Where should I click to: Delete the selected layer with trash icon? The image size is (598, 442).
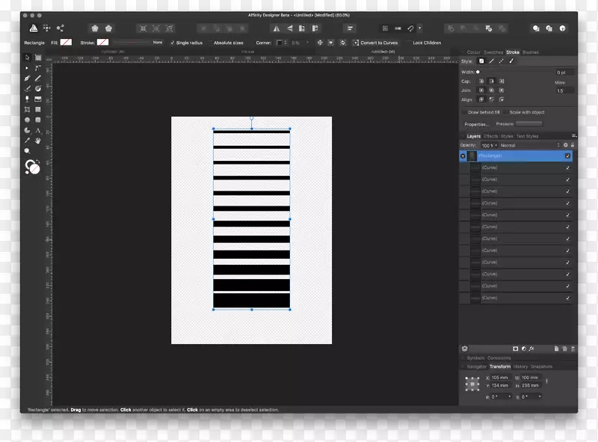click(x=573, y=349)
